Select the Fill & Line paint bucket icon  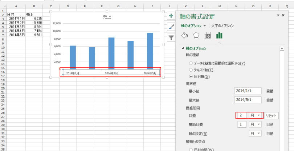click(184, 35)
